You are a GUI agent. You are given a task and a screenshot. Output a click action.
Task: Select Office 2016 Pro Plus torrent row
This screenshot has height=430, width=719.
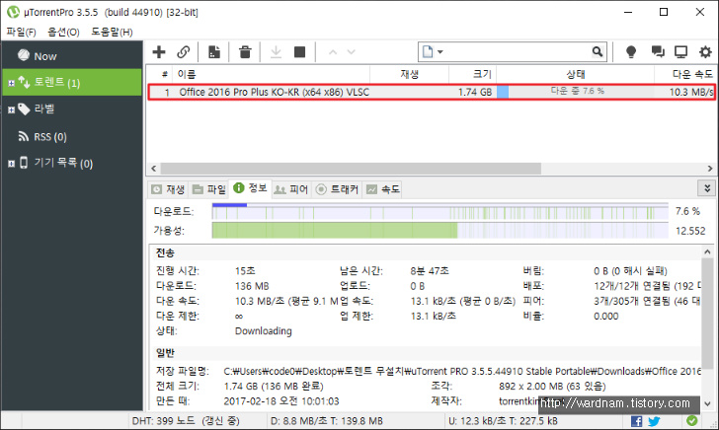[x=431, y=92]
